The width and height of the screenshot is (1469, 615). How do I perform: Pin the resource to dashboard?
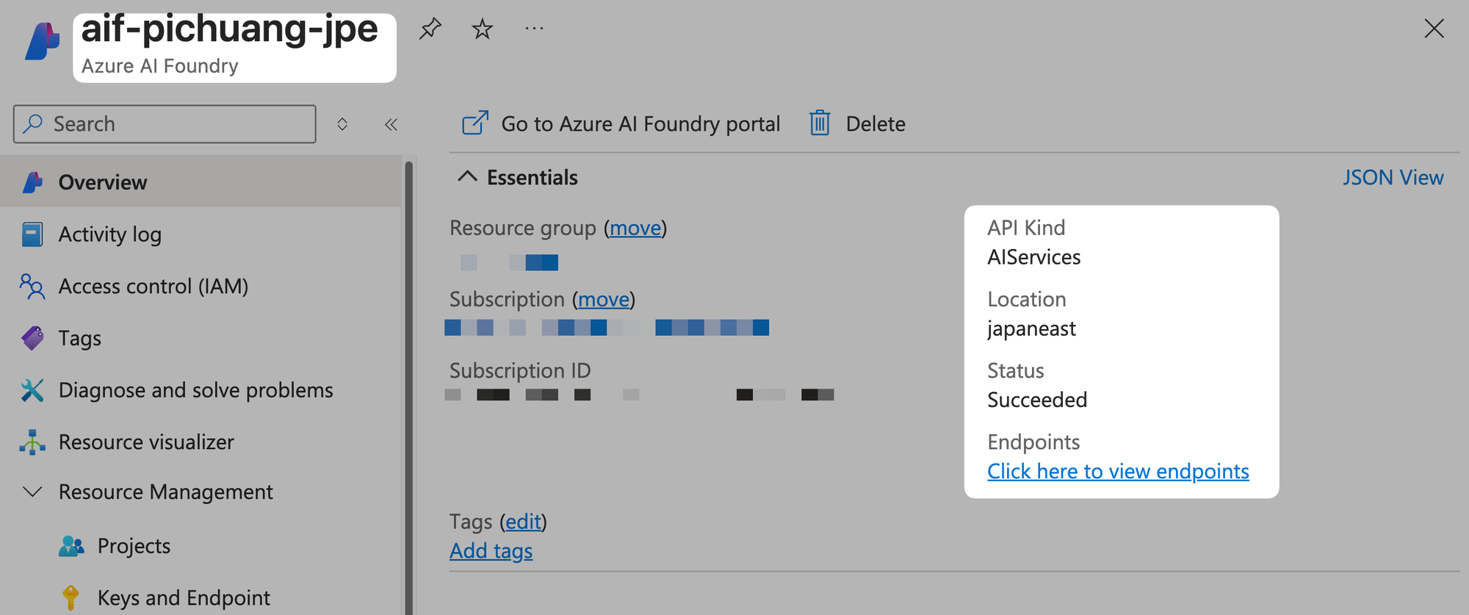coord(430,29)
